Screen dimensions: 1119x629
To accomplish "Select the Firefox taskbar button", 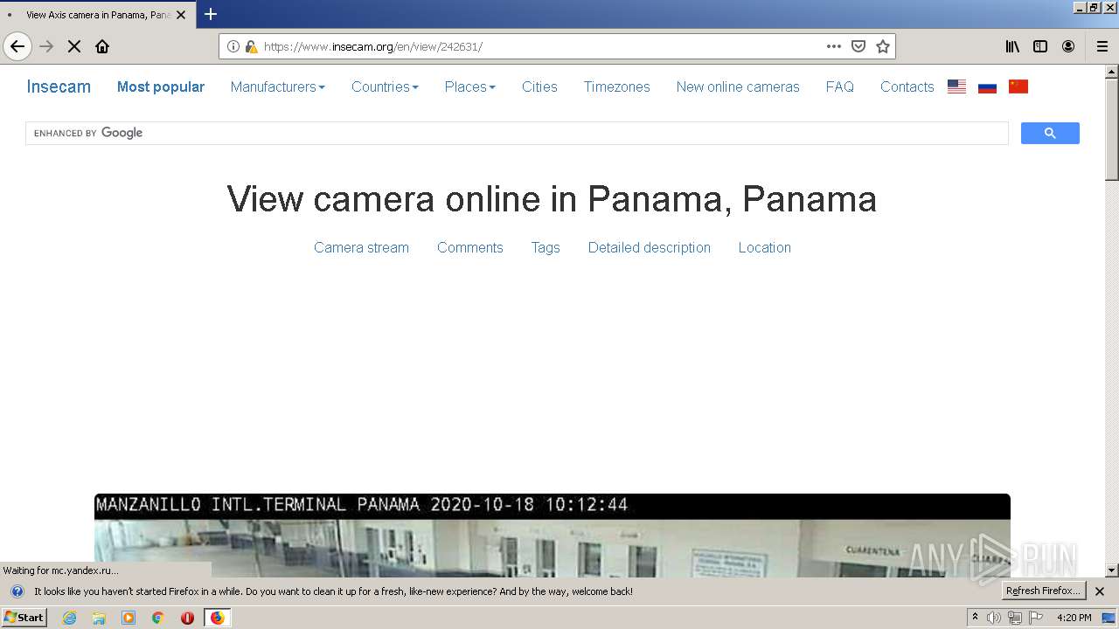I will pyautogui.click(x=217, y=618).
